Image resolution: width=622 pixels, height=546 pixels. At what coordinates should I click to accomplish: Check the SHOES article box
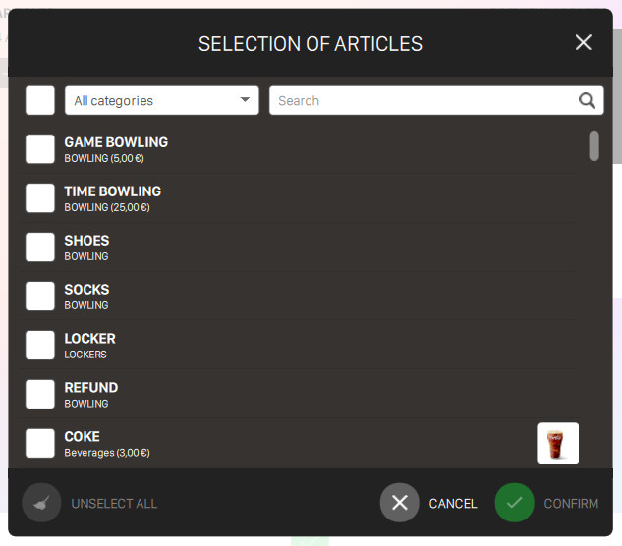click(x=40, y=247)
